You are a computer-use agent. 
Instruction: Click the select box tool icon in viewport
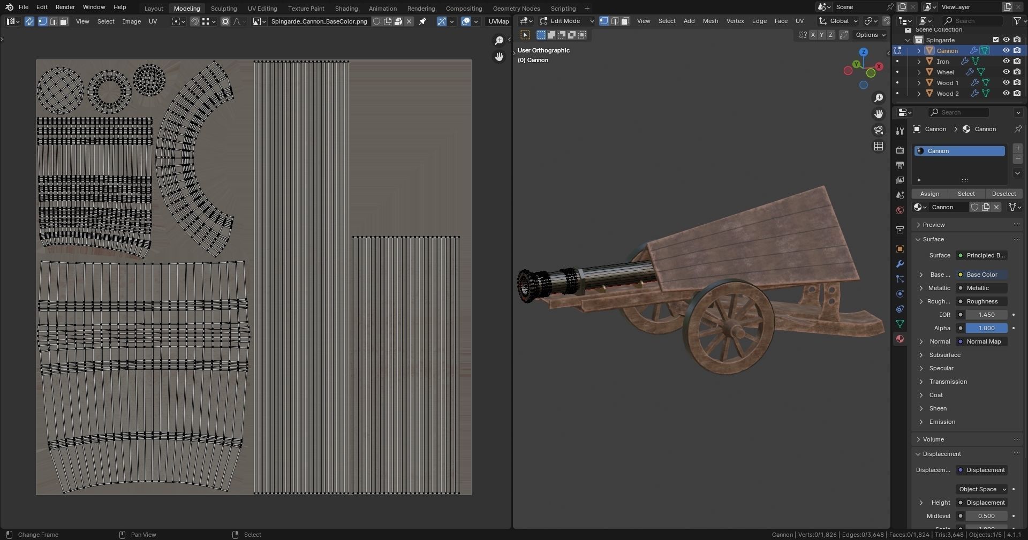(x=525, y=35)
